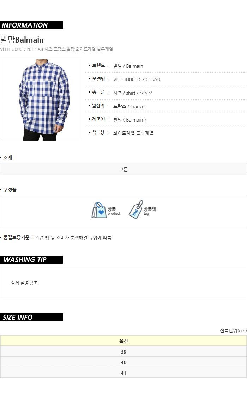Click the 발망Balmain product title
The width and height of the screenshot is (247, 408).
click(x=22, y=40)
